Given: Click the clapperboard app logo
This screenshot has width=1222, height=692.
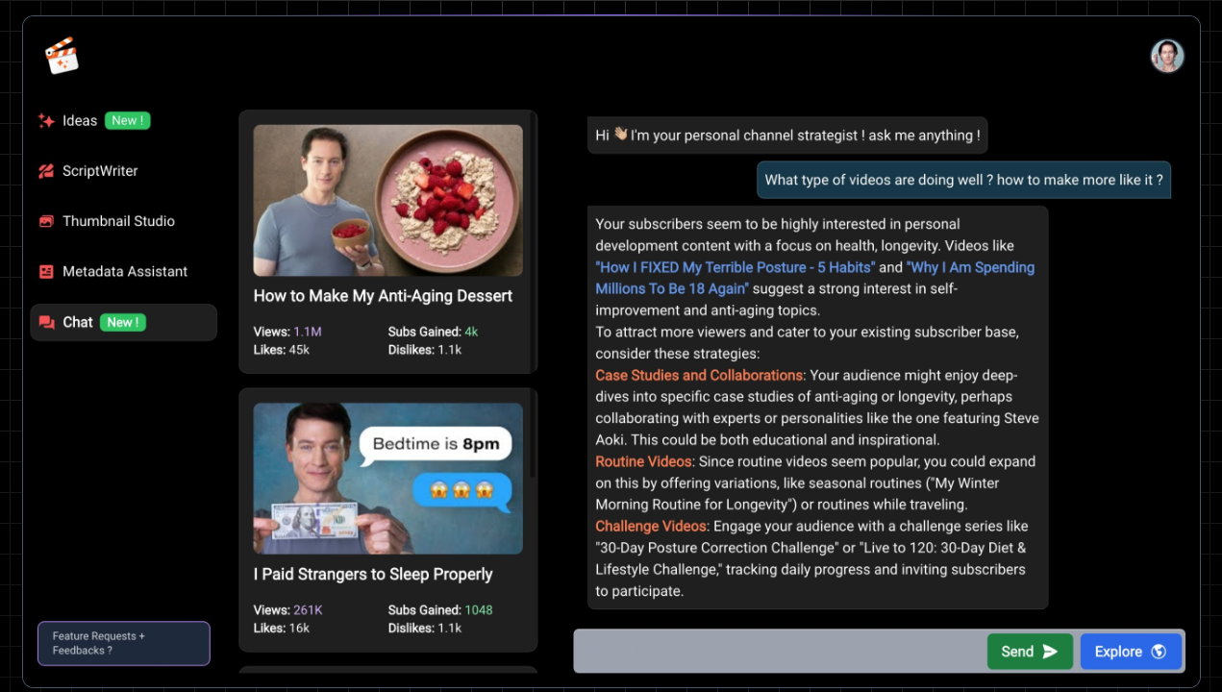Looking at the screenshot, I should pos(62,56).
